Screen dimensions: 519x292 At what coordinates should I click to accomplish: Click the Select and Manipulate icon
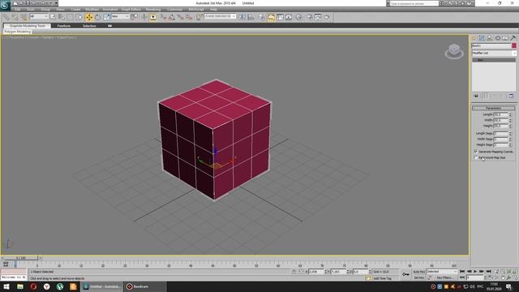144,17
